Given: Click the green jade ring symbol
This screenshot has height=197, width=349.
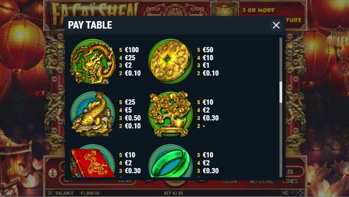Looking at the screenshot, I should point(171,161).
